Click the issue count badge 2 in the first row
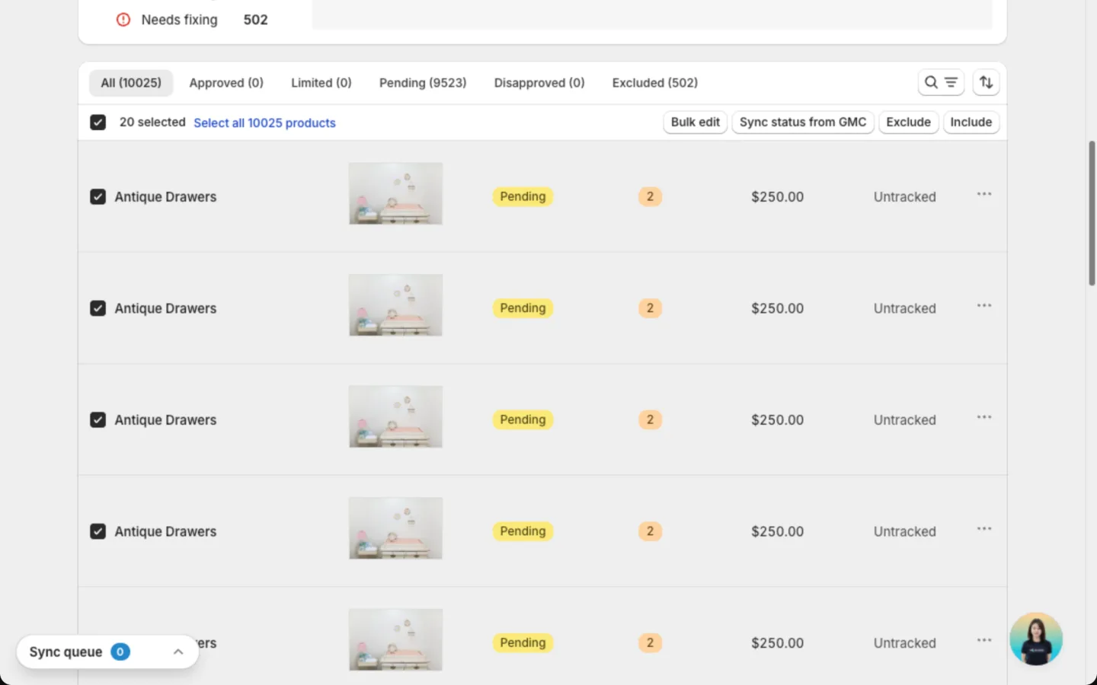 [x=650, y=196]
